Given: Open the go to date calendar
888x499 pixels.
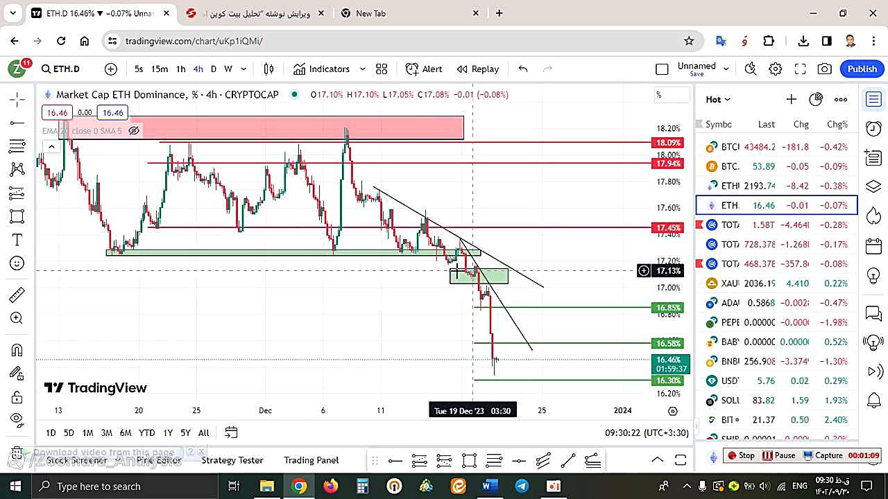Looking at the screenshot, I should point(231,432).
